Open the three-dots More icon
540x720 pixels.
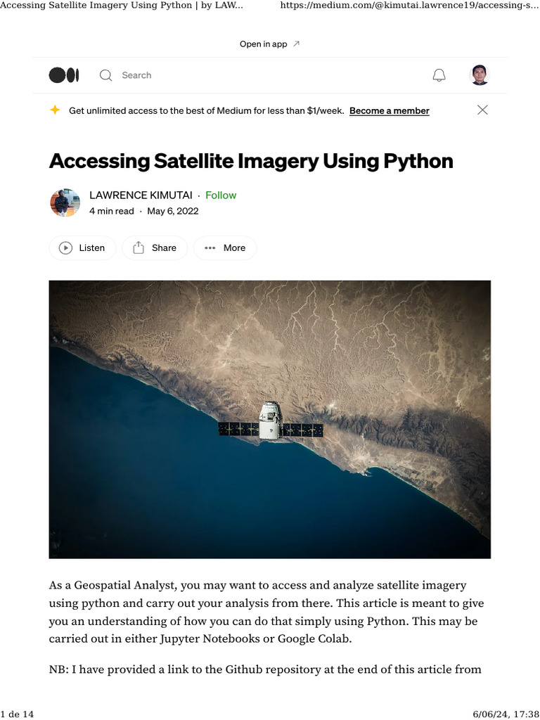[210, 248]
